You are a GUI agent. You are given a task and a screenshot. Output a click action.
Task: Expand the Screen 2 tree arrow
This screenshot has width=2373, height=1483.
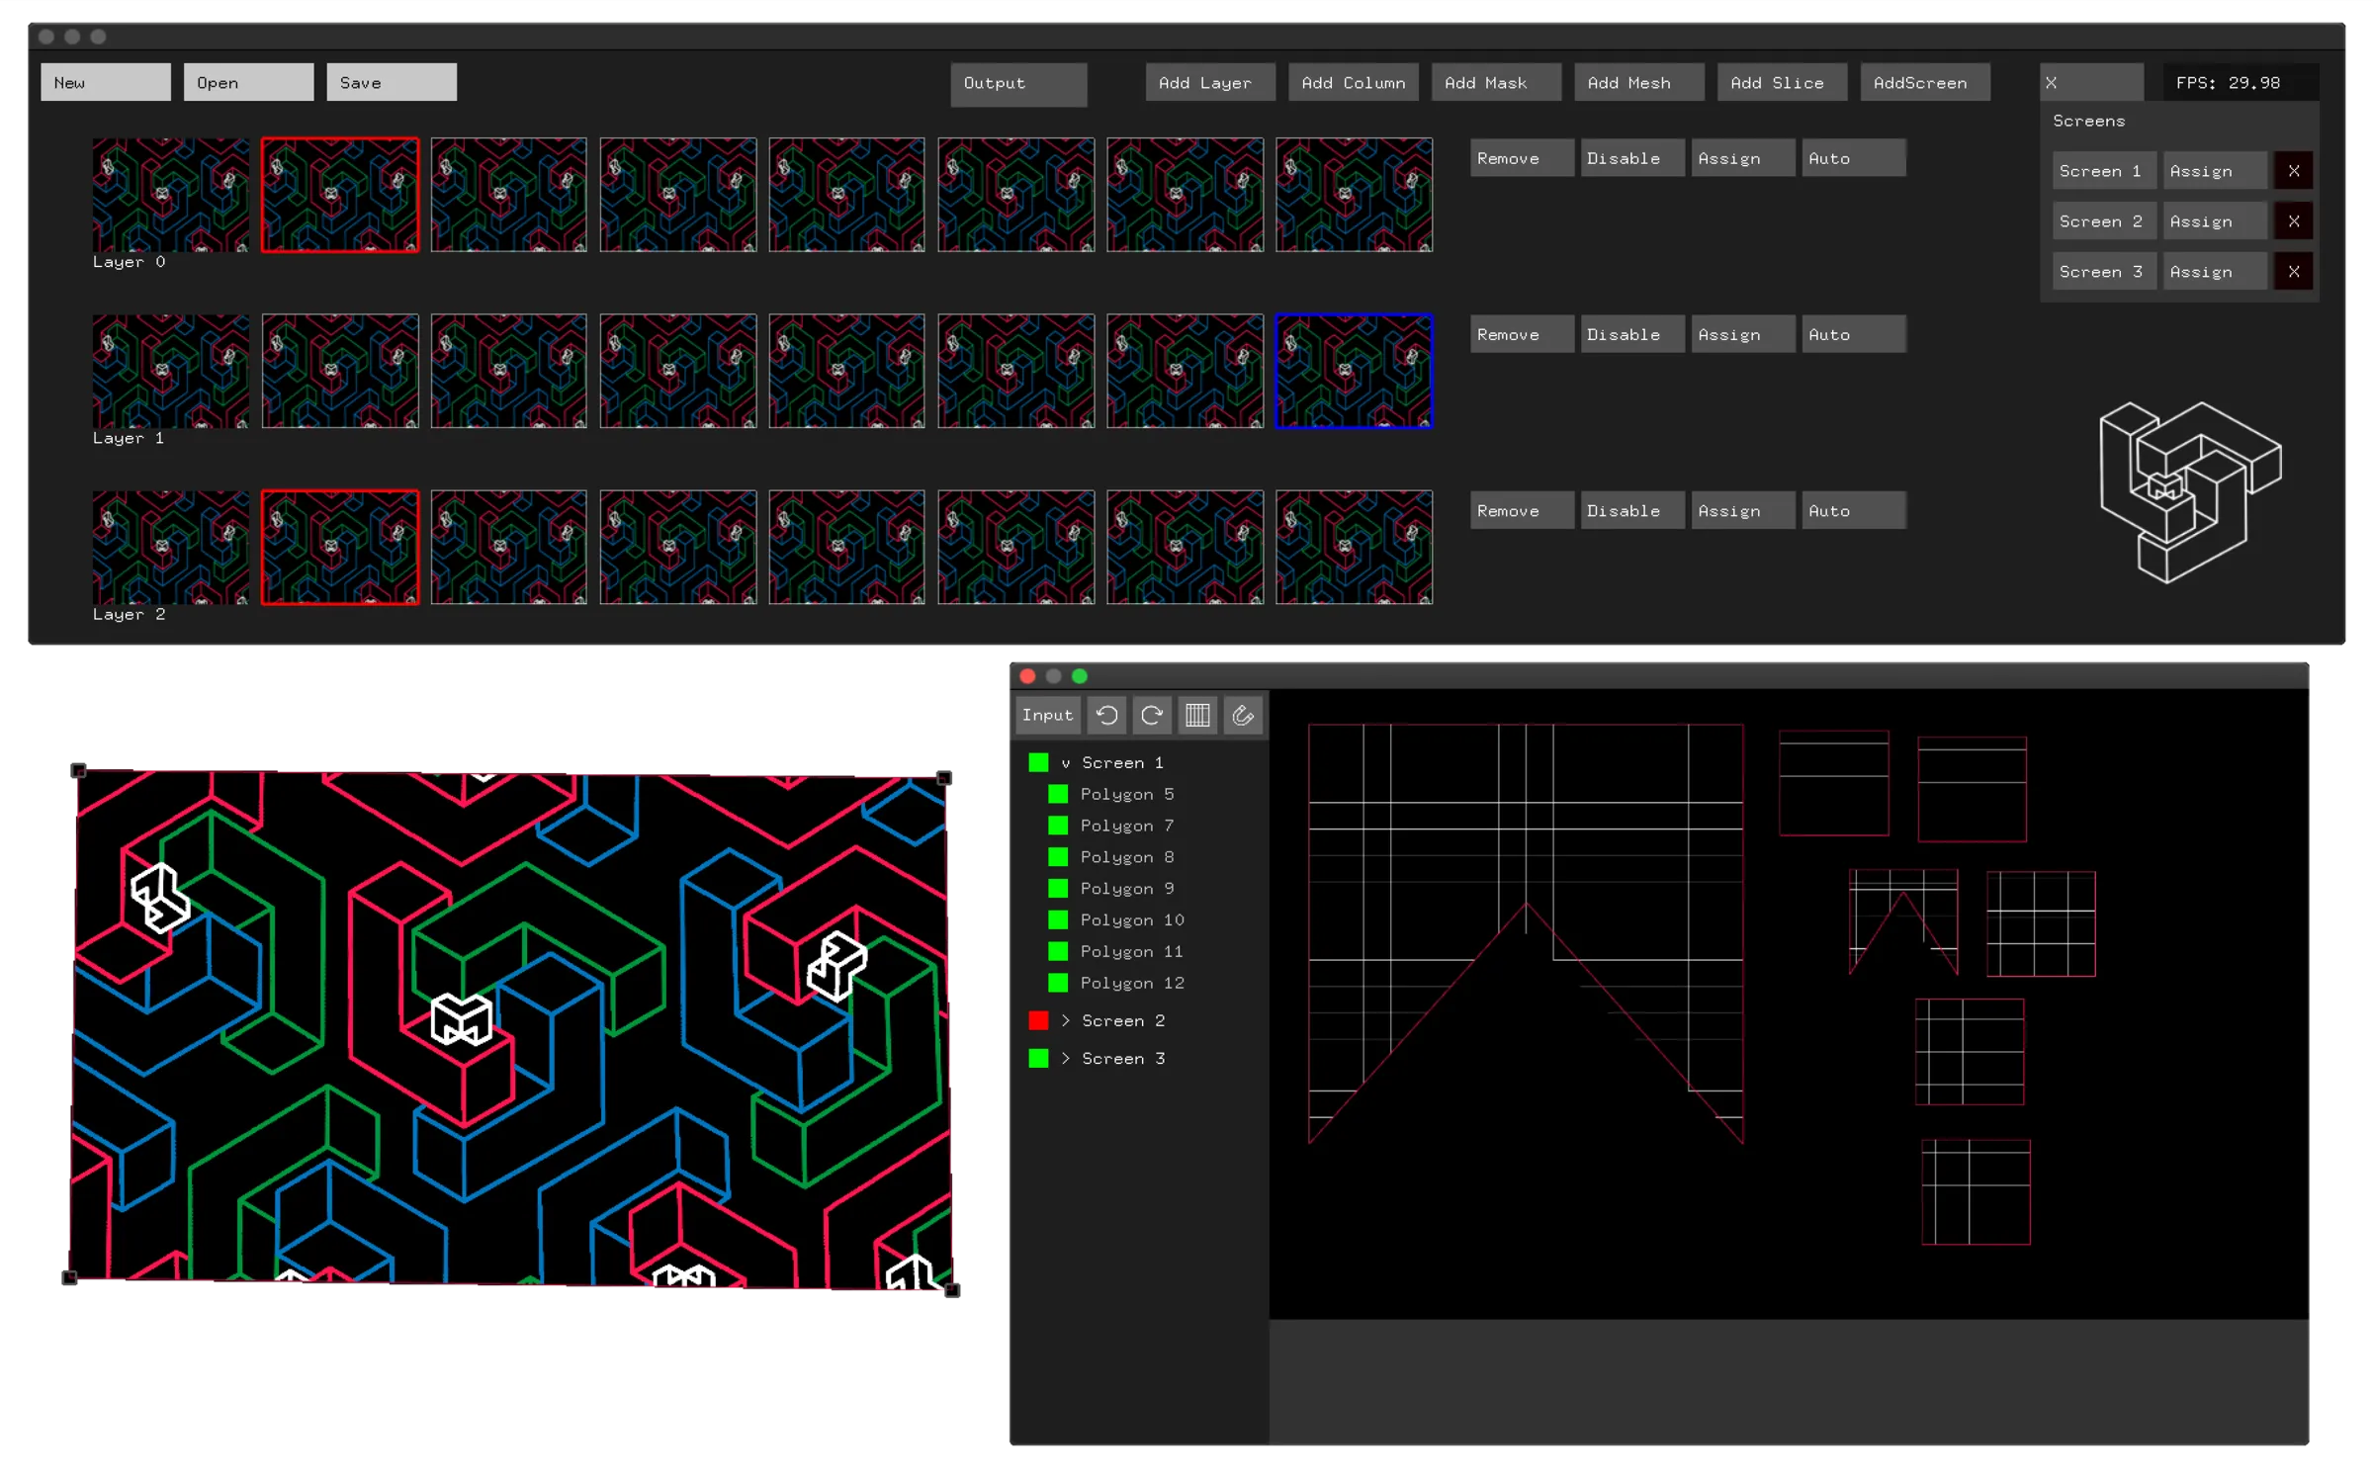pos(1066,1020)
